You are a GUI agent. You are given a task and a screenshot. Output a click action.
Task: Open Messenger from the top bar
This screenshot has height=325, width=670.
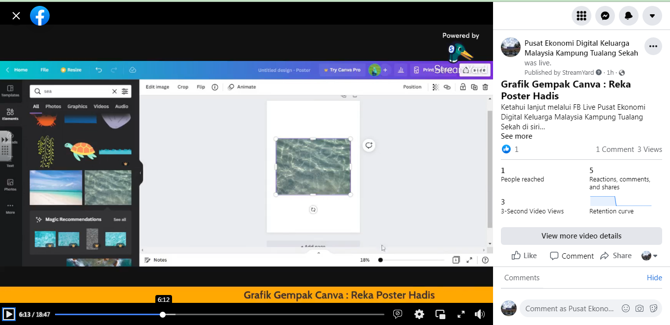[x=605, y=16]
